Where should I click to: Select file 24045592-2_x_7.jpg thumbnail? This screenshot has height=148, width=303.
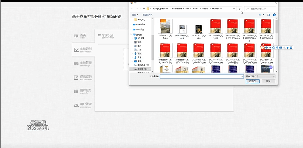[182, 29]
